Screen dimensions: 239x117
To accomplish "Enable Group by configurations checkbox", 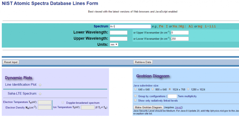I will pos(135,96).
